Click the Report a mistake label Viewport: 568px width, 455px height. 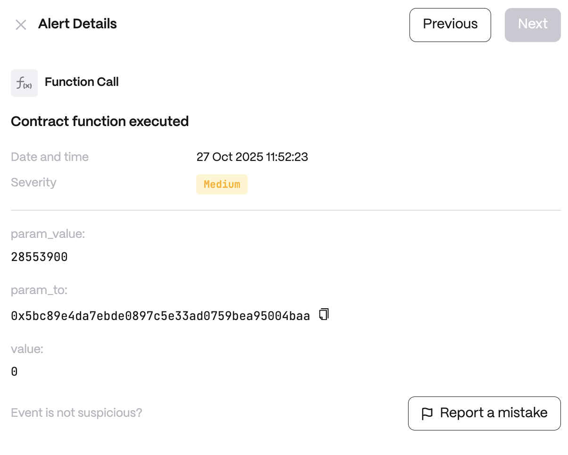[x=493, y=413]
